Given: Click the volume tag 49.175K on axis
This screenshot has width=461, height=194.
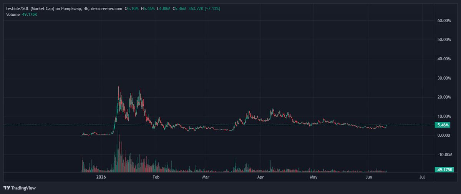Looking at the screenshot, I should click(445, 169).
